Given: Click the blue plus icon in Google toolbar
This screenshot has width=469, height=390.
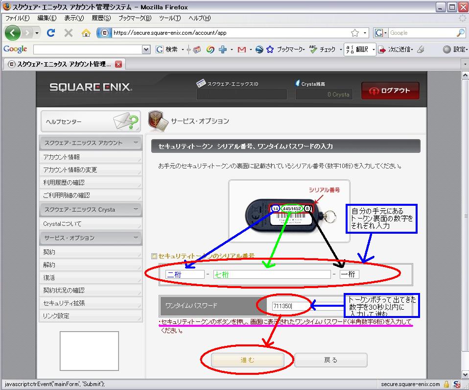Looking at the screenshot, I should coord(223,49).
